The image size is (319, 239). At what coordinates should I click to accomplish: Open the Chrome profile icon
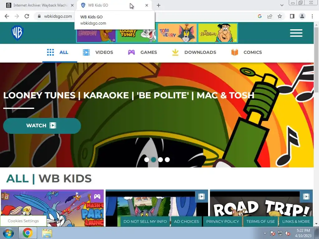tap(302, 16)
